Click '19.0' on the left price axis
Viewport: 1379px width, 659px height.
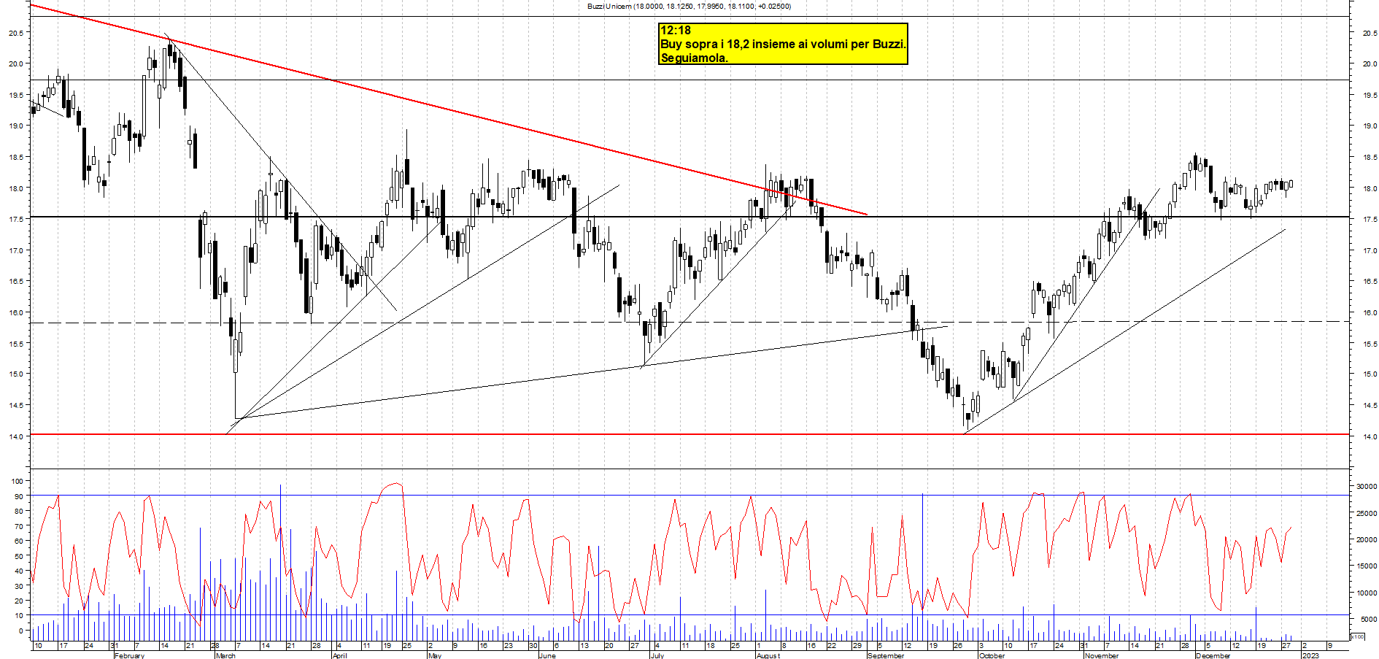(15, 126)
